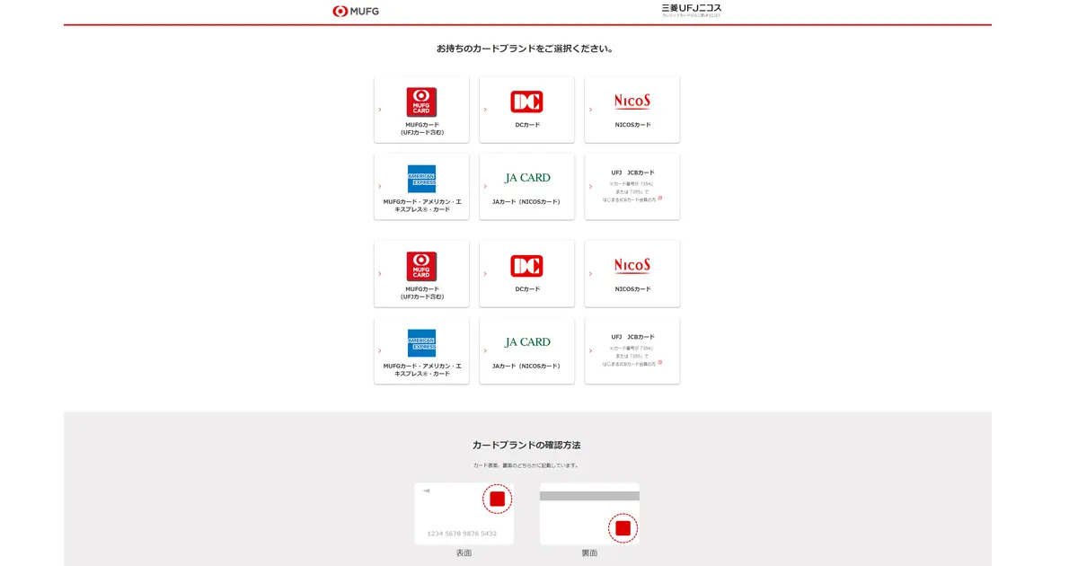Open the upper 'MUFGカード (UFJカード含む)' label
1078x566 pixels.
[x=422, y=128]
